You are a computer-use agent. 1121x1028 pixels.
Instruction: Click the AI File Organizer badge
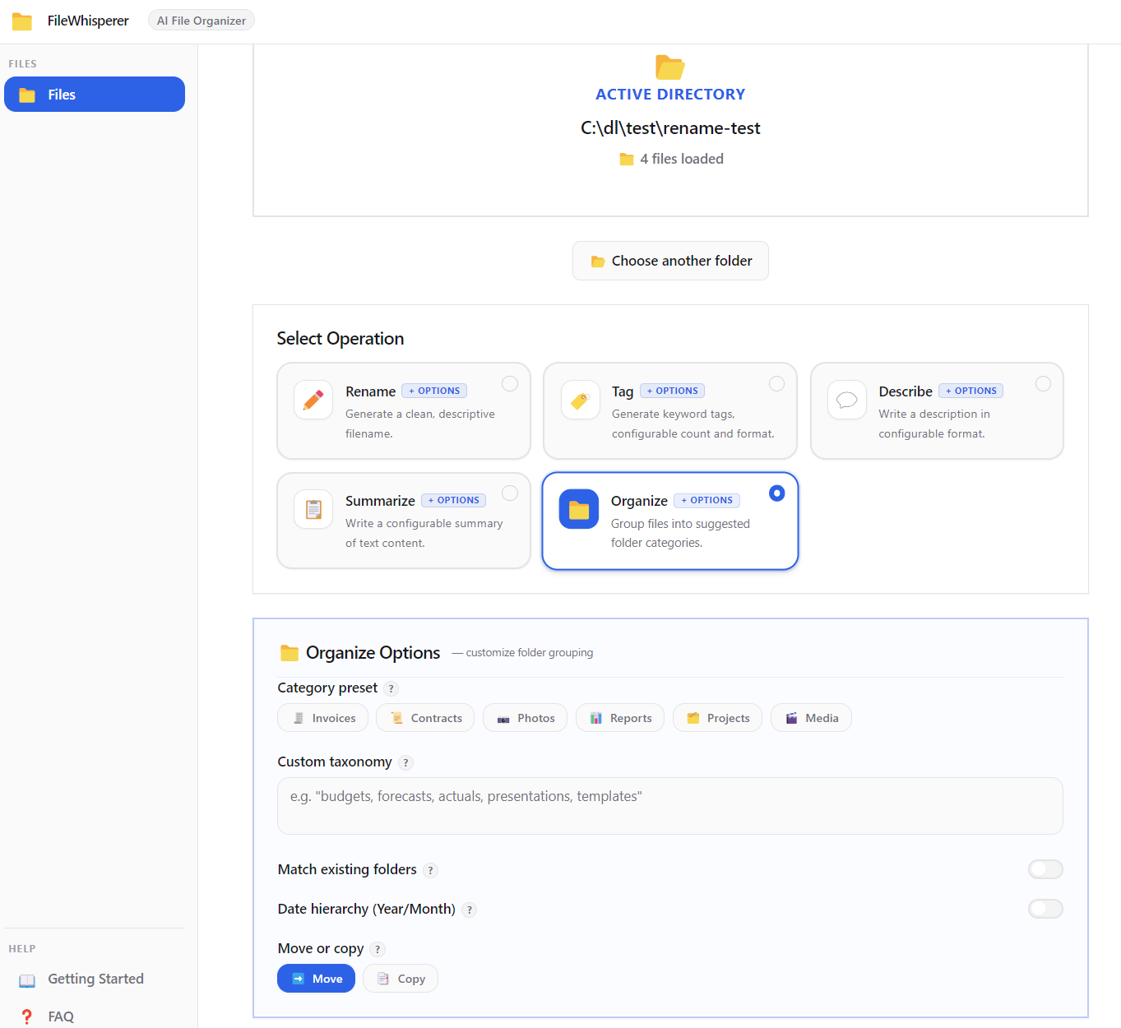[x=202, y=21]
